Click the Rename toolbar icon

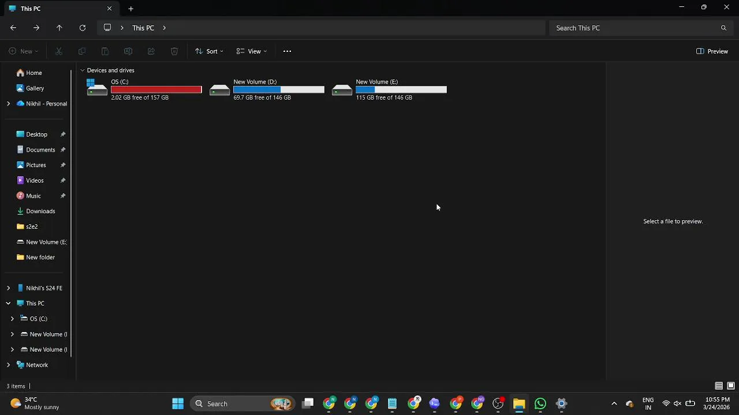click(128, 51)
